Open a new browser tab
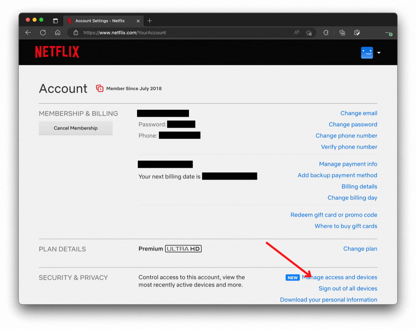Image resolution: width=416 pixels, height=329 pixels. [150, 21]
